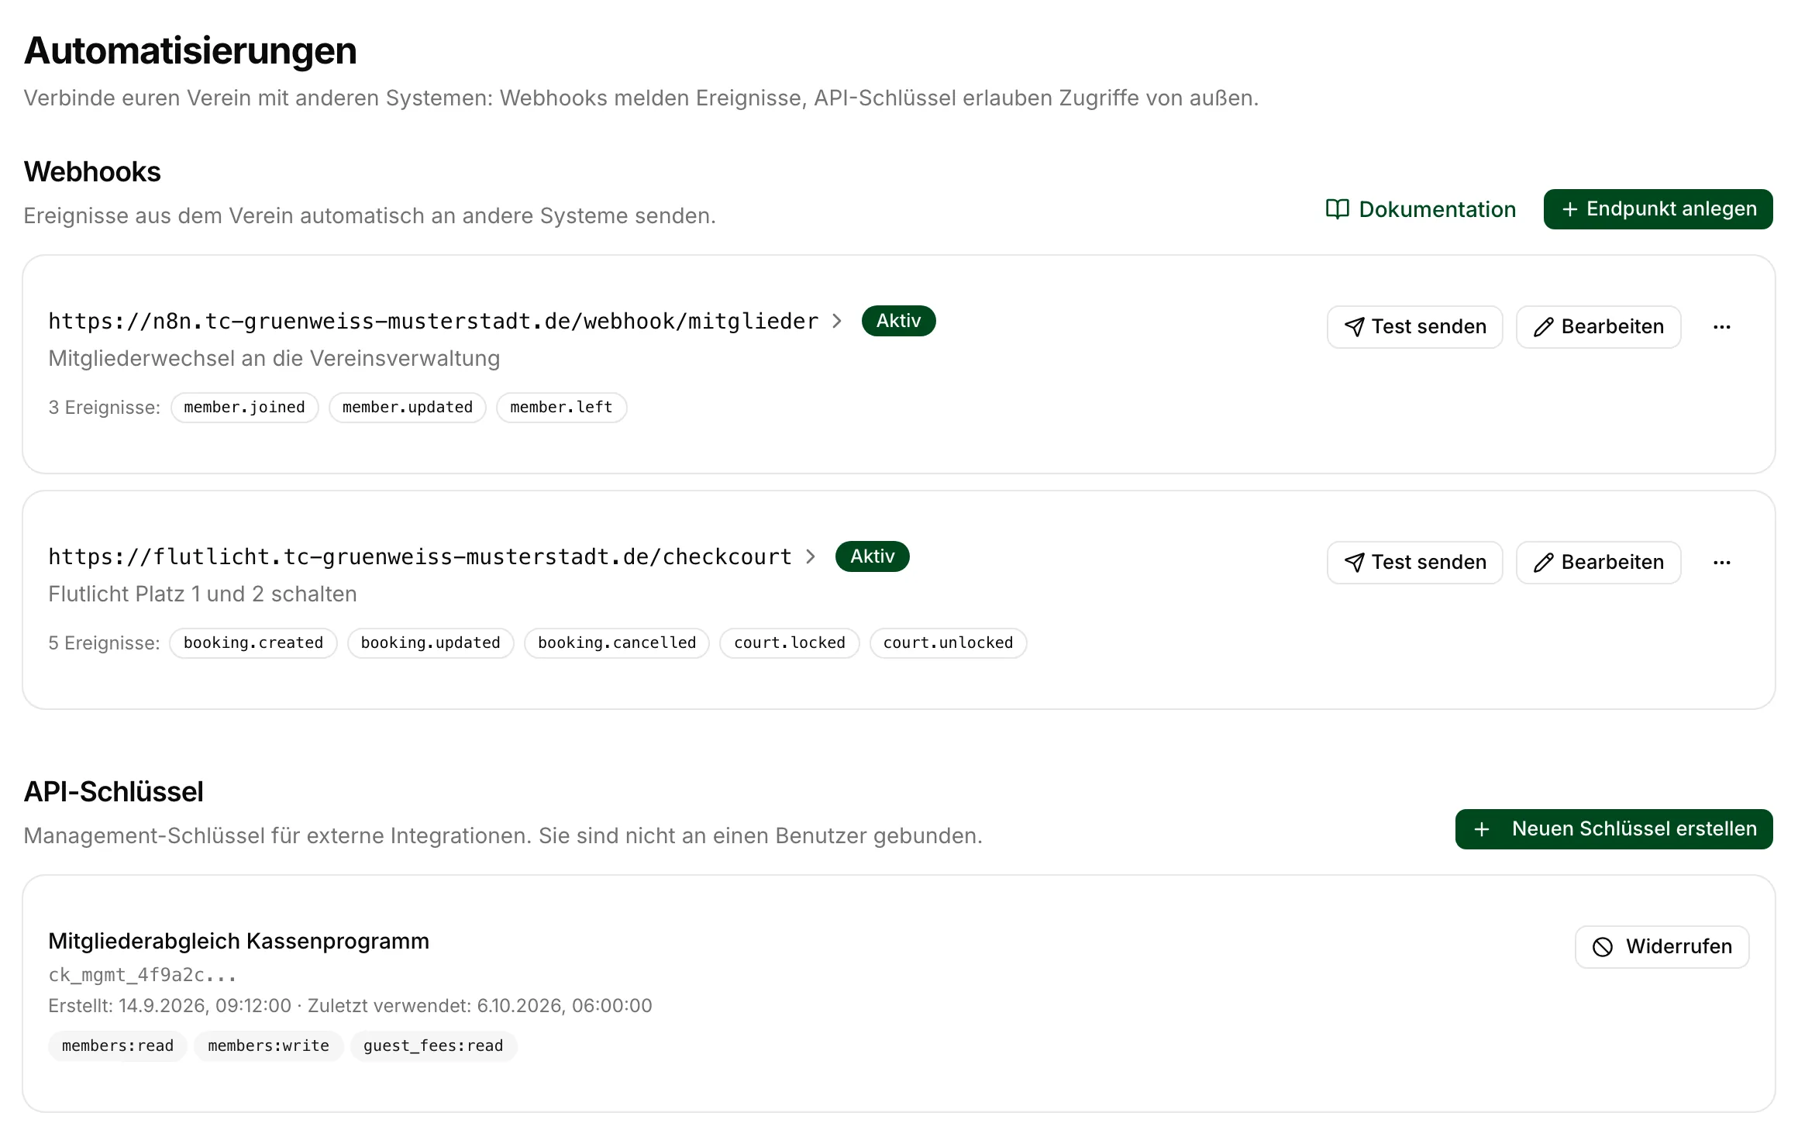The image size is (1798, 1147).
Task: Click the members:read scope tag
Action: coord(117,1046)
